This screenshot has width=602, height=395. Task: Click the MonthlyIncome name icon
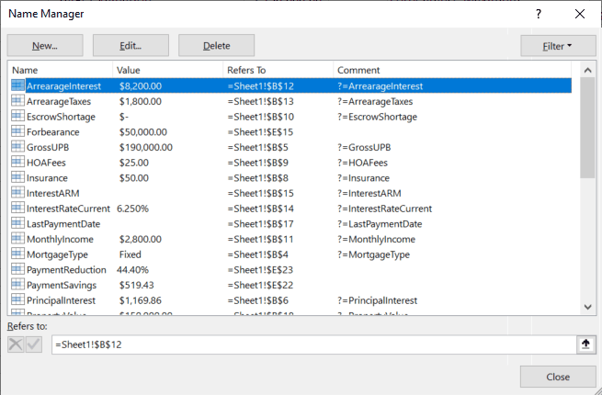pos(17,239)
